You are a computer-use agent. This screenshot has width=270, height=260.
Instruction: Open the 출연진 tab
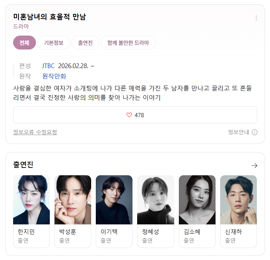coord(85,43)
